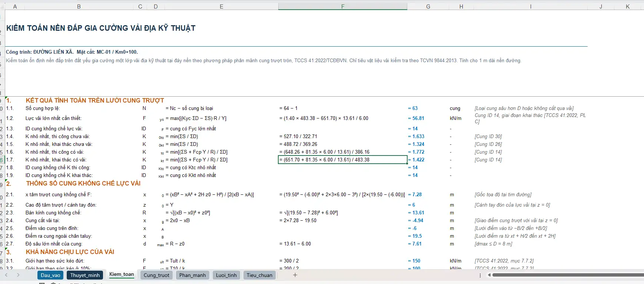Select the result value '= 1.324'
The height and width of the screenshot is (284, 644).
tap(416, 144)
